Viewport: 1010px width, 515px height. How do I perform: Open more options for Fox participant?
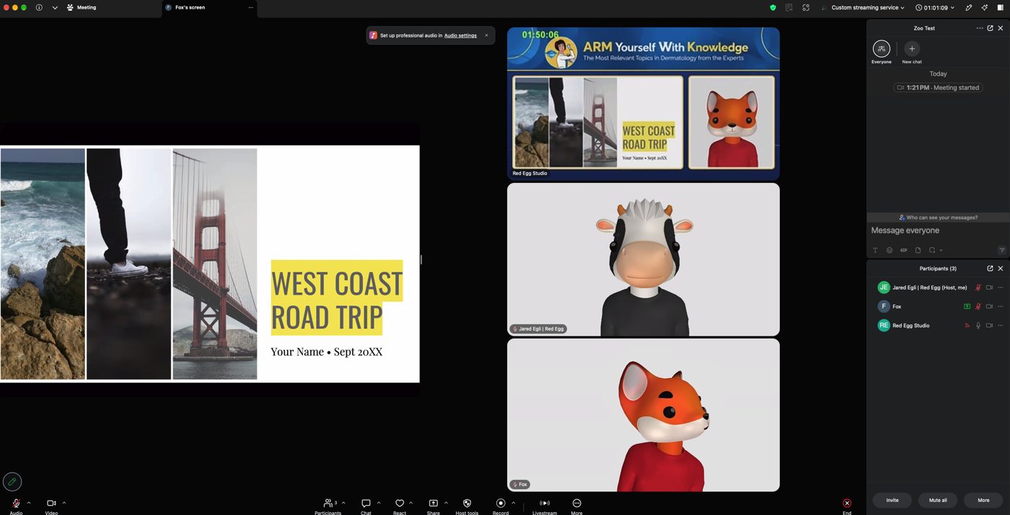(1000, 306)
